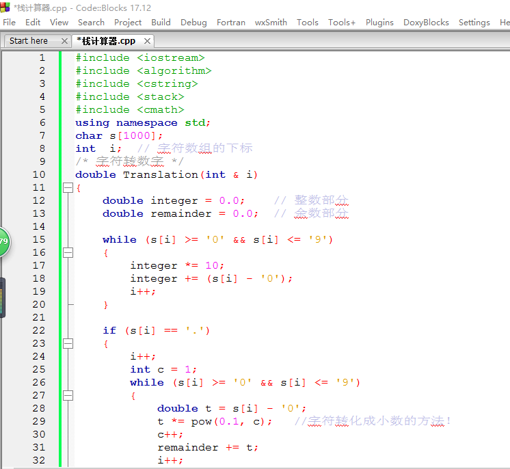Collapse the while block fold at line 16
Screen dimensions: 510x469
pos(68,253)
